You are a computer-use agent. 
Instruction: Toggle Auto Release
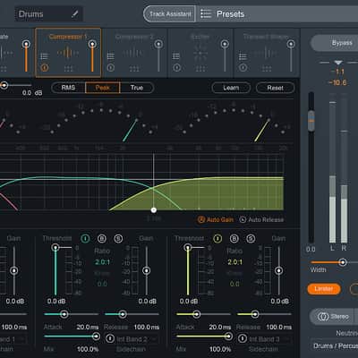261,219
